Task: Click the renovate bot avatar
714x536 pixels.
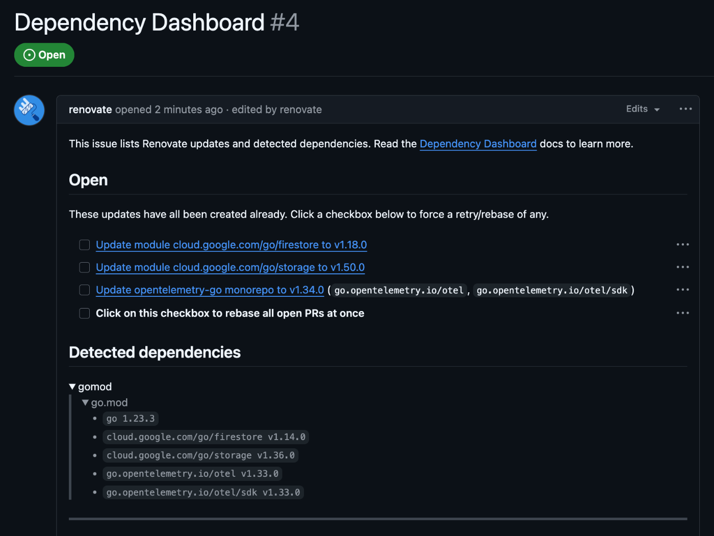Action: (x=29, y=110)
